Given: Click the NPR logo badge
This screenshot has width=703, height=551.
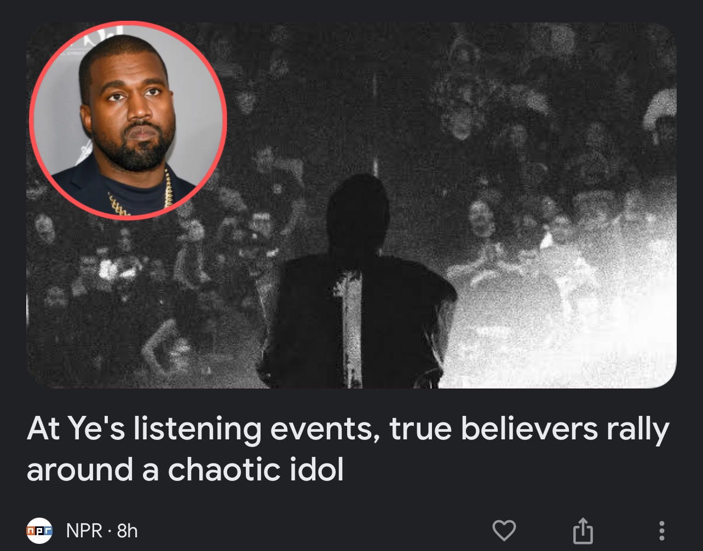Looking at the screenshot, I should 39,530.
